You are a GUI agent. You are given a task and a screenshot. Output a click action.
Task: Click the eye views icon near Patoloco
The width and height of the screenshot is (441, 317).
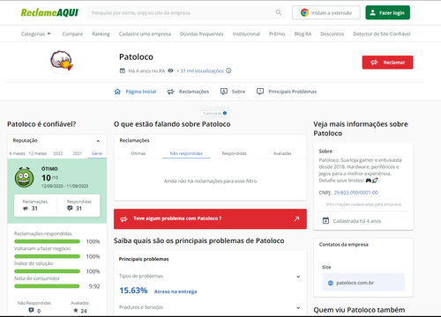coord(170,70)
